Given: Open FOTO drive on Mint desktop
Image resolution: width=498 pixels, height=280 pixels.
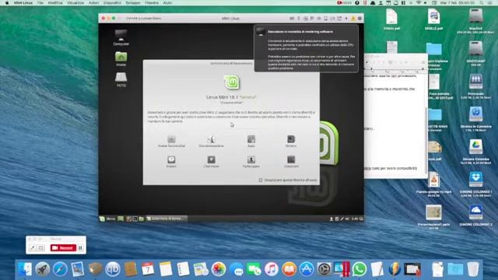Looking at the screenshot, I should click(x=121, y=79).
